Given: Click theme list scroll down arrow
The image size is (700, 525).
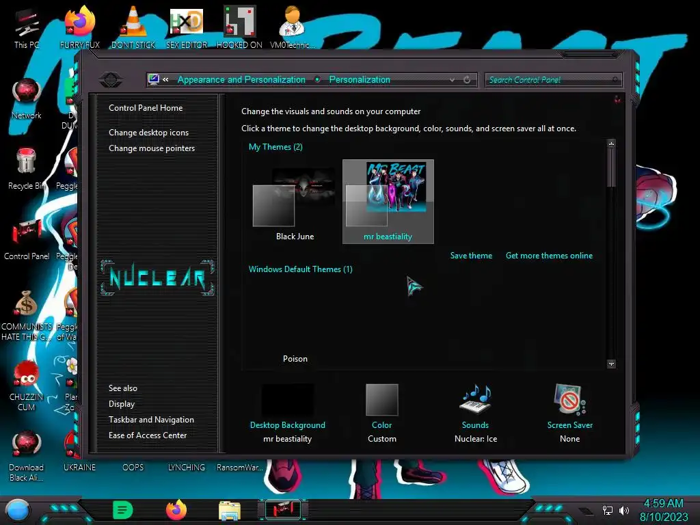Looking at the screenshot, I should [611, 364].
